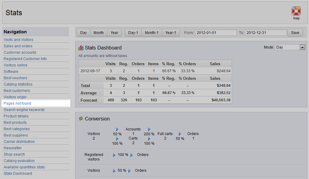Click the Forecast sales value $40,563.38

(x=221, y=100)
